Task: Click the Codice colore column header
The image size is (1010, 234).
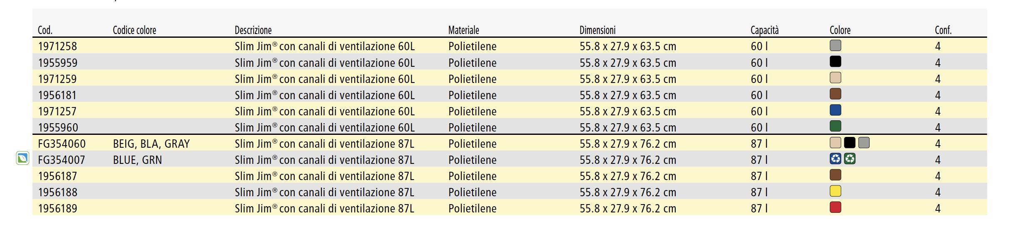Action: pos(134,30)
